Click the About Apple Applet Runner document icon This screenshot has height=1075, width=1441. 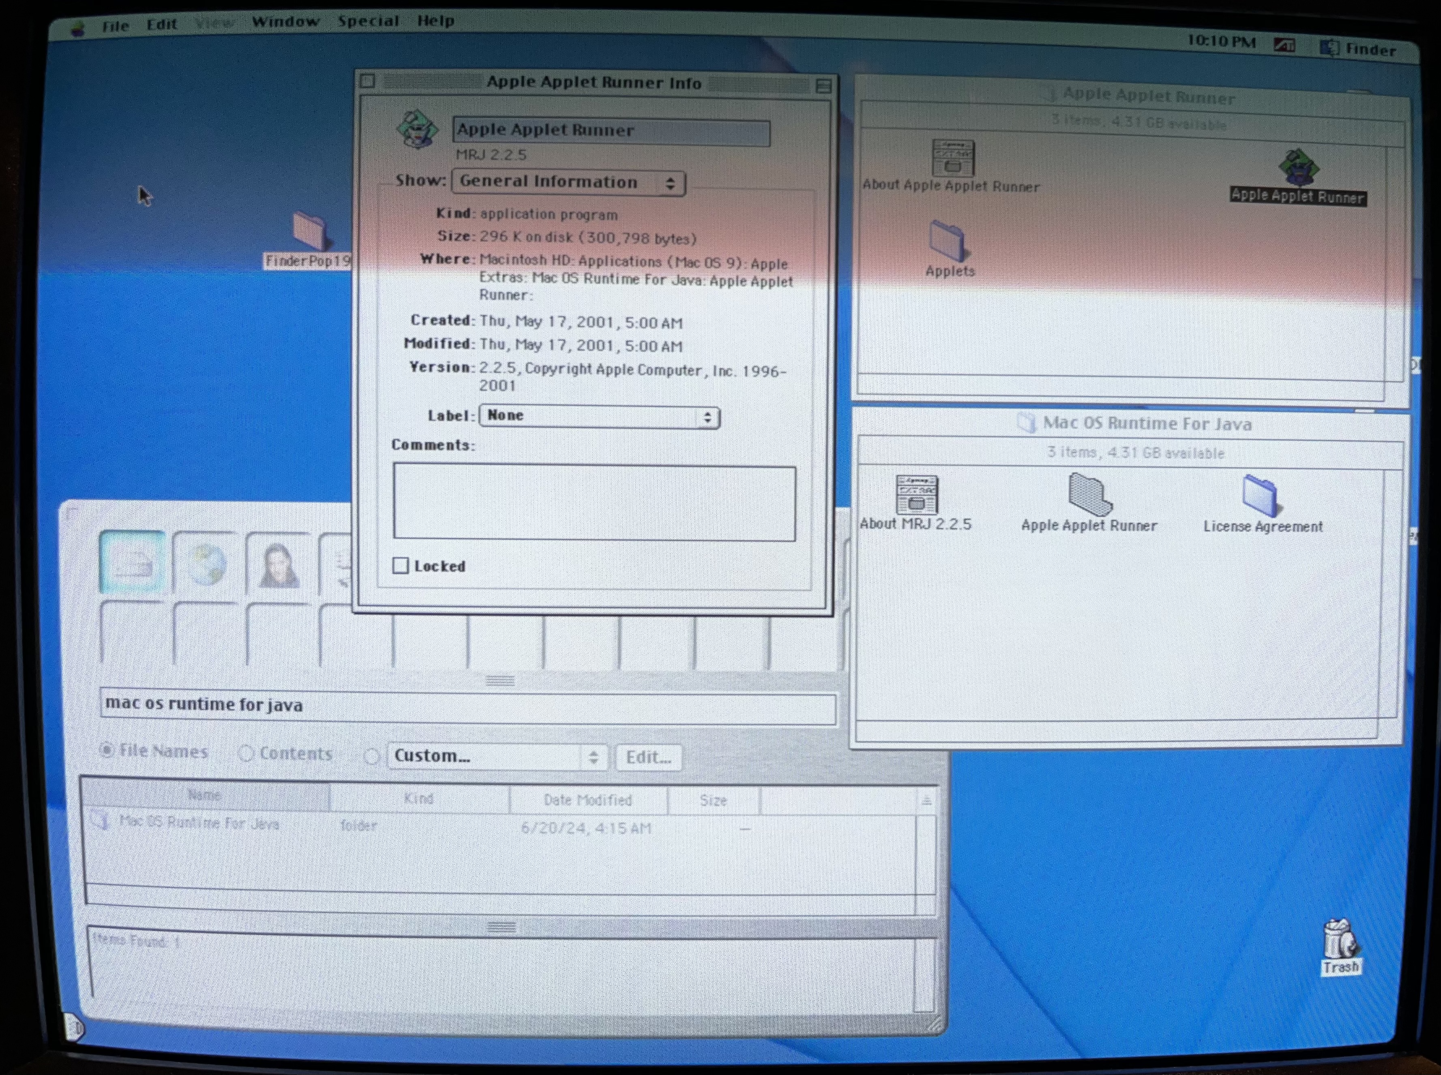coord(953,158)
